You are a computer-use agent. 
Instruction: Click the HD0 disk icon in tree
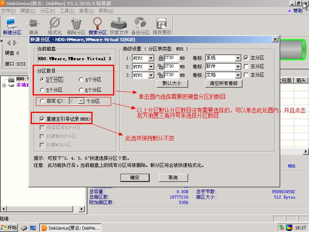[11, 79]
